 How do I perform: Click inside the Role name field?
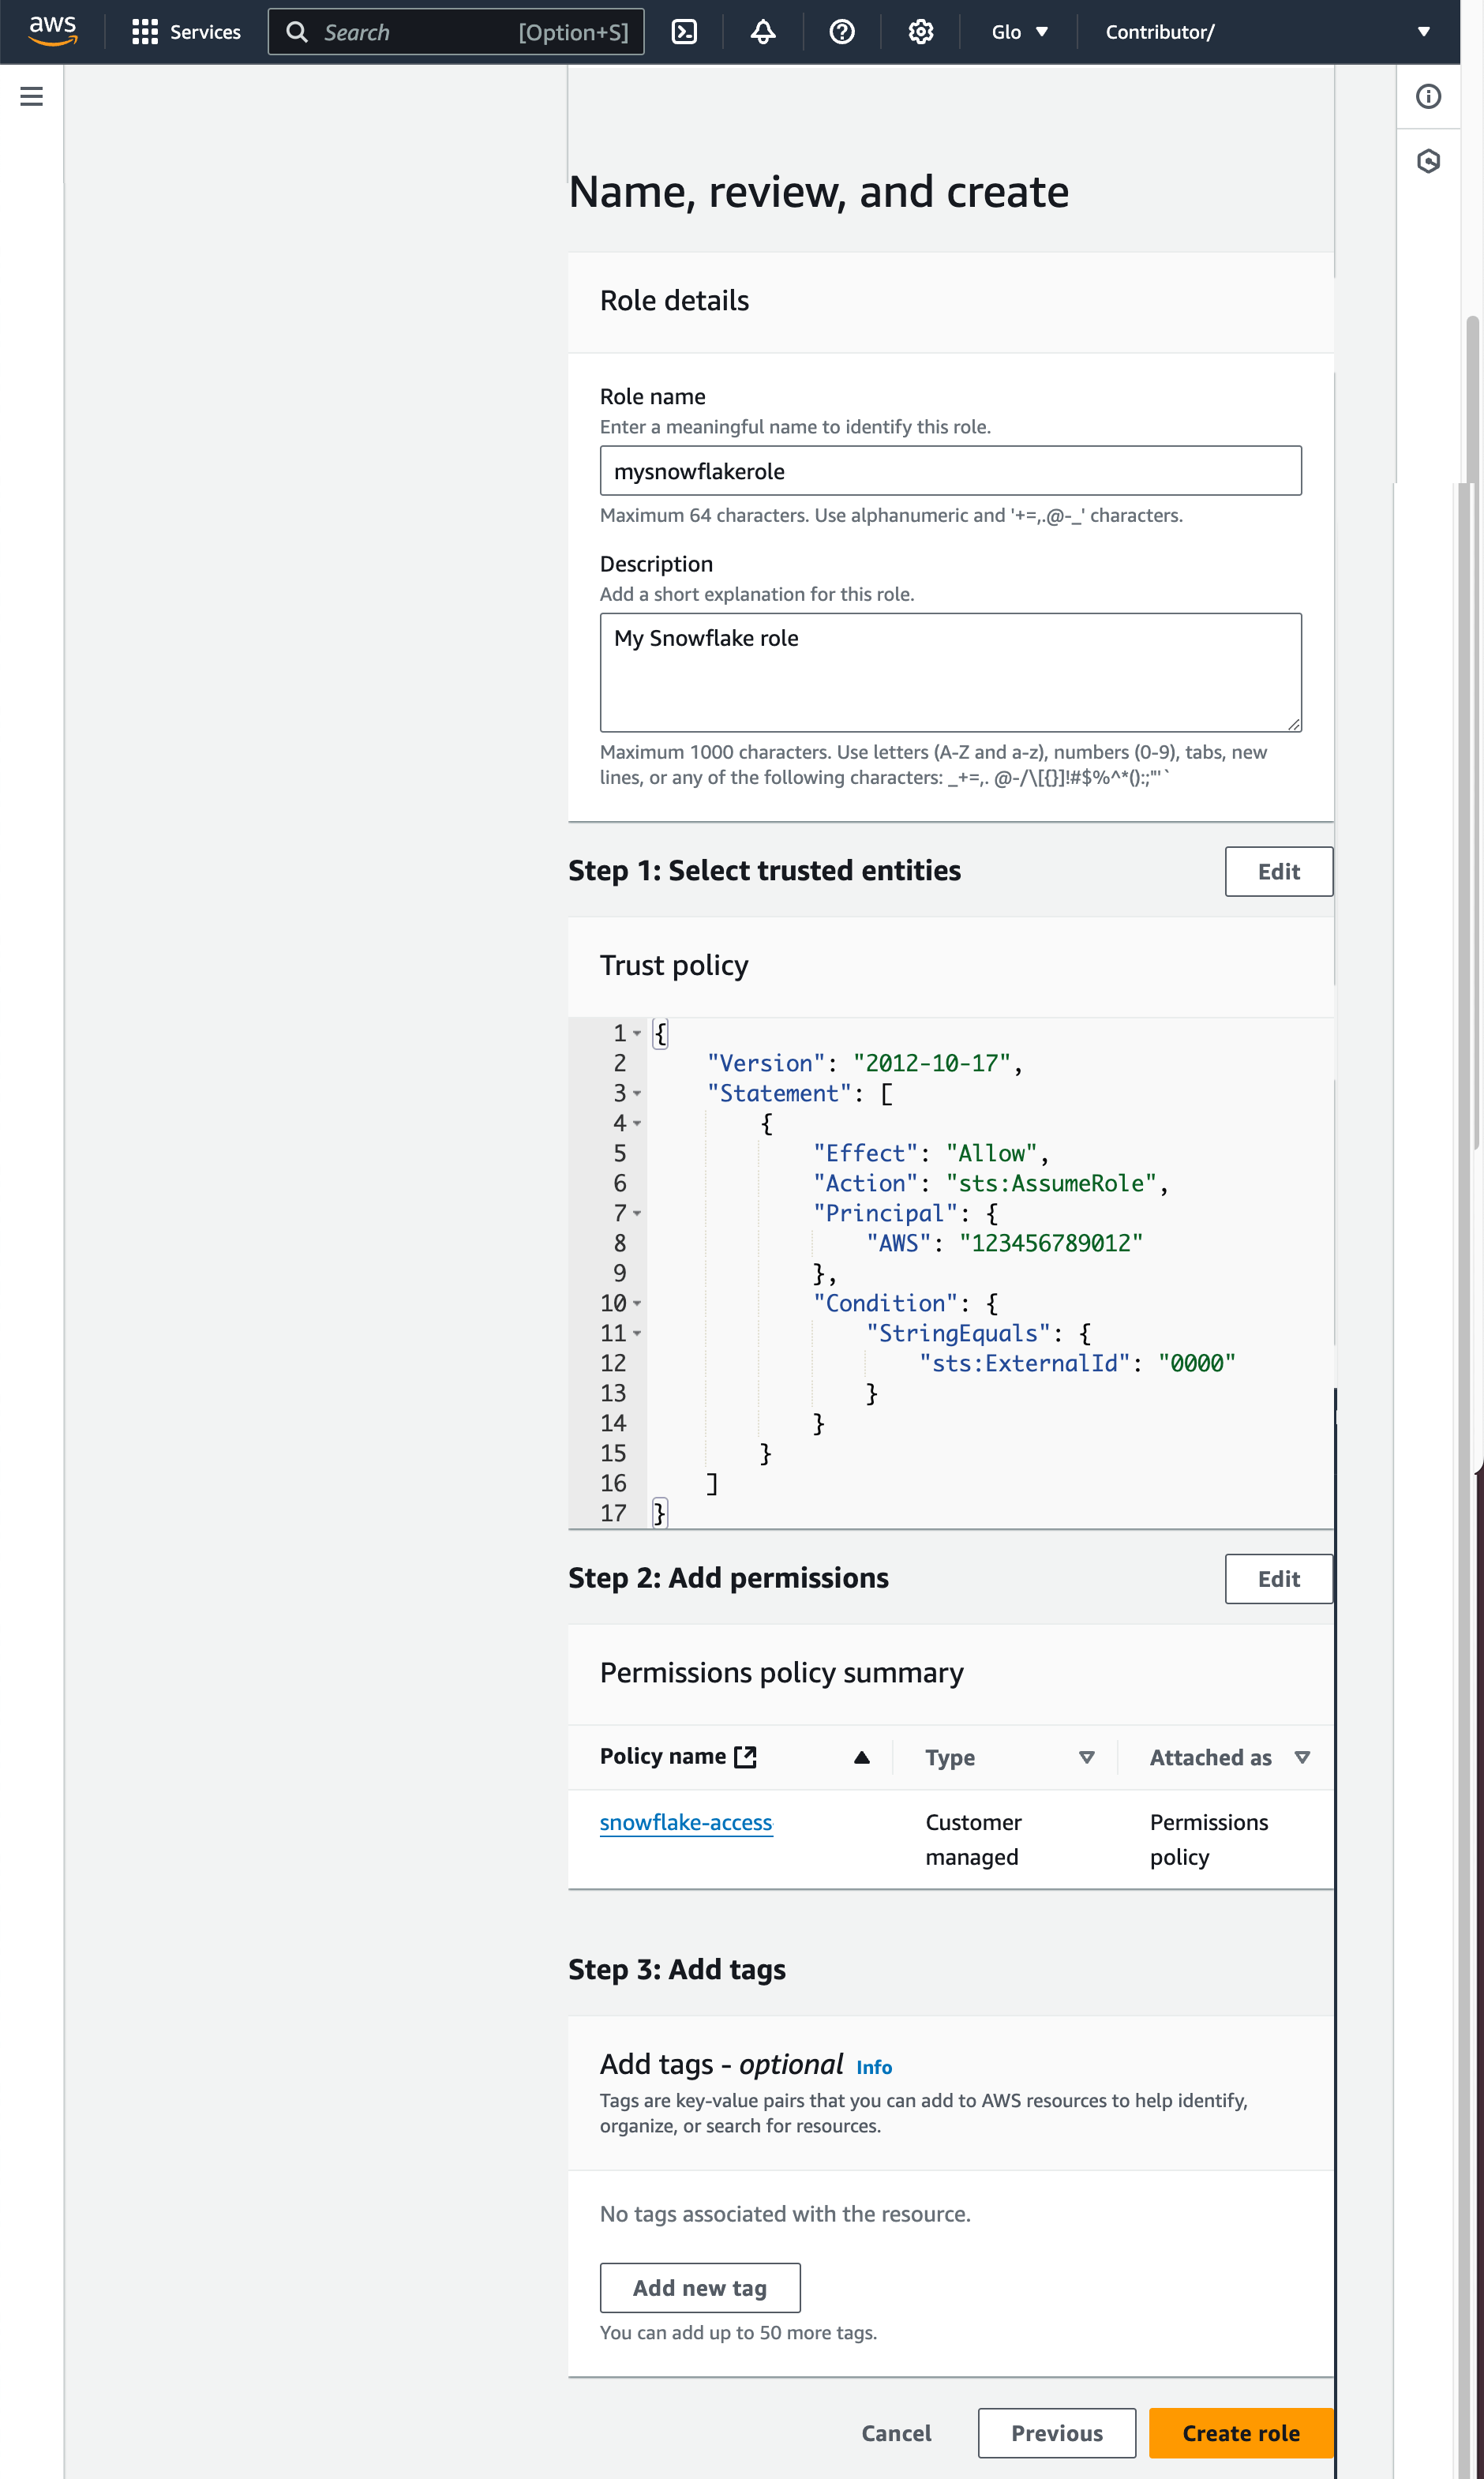pos(949,470)
